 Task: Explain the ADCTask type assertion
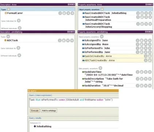pos(60,41)
